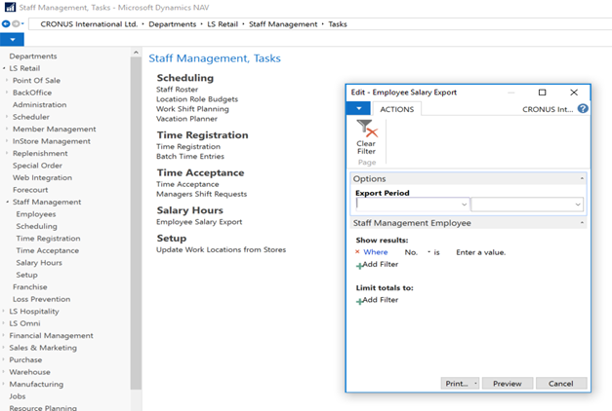Expand the Point Of Sale tree node
Image resolution: width=612 pixels, height=411 pixels.
pyautogui.click(x=7, y=81)
